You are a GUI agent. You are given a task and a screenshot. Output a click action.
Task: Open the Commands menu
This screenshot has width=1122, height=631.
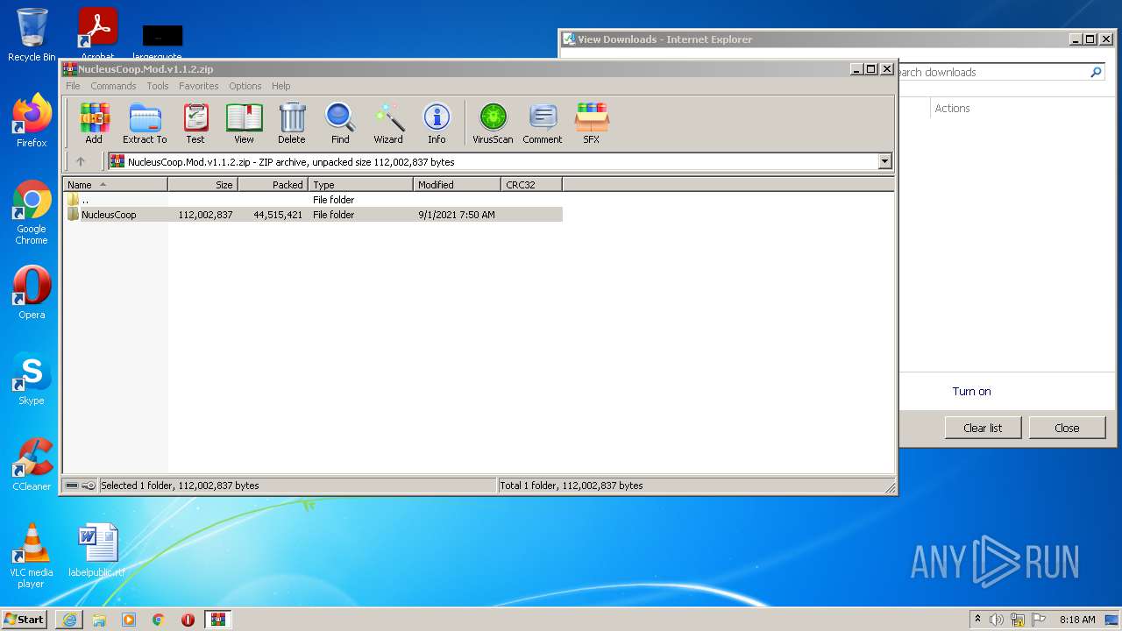pyautogui.click(x=113, y=86)
